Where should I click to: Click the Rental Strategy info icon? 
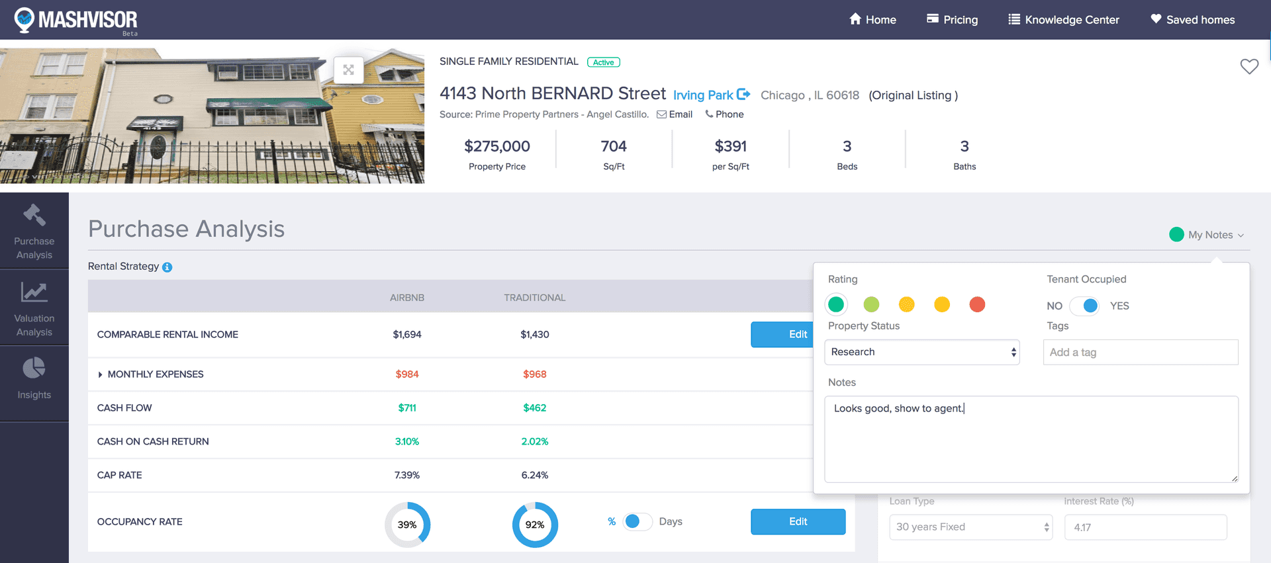click(167, 267)
